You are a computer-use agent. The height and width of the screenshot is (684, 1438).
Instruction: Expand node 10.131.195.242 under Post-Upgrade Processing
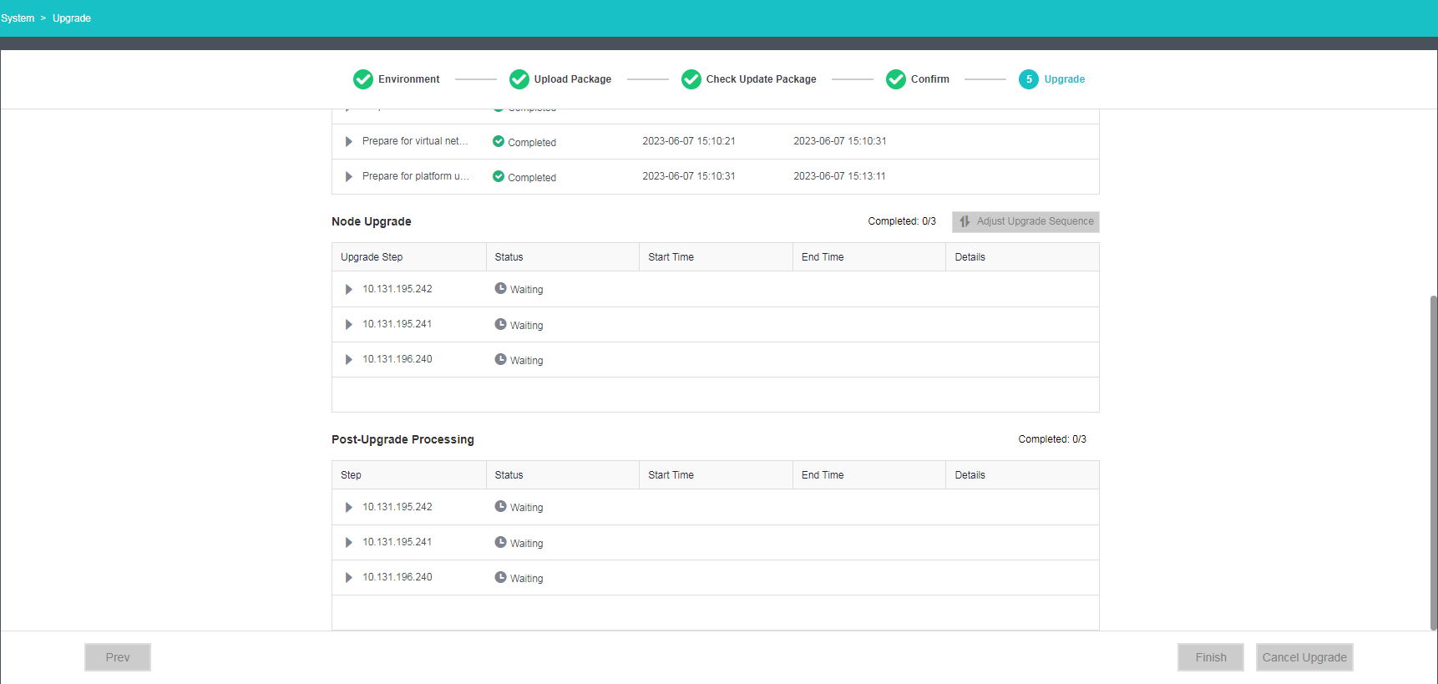coord(349,508)
